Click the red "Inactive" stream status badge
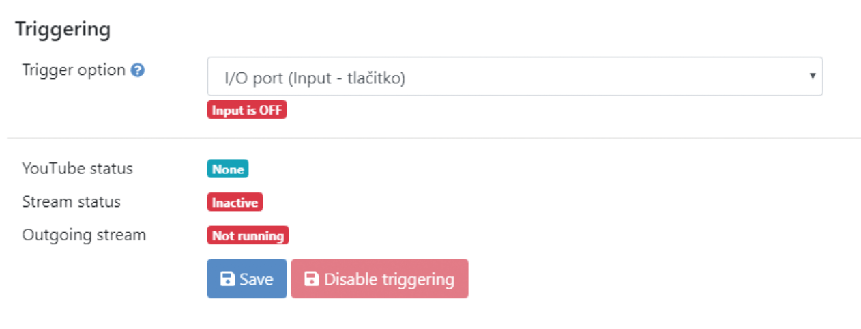This screenshot has width=861, height=329. point(235,203)
